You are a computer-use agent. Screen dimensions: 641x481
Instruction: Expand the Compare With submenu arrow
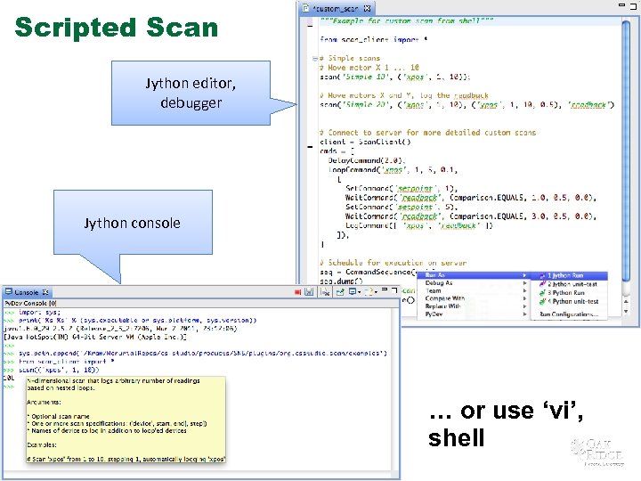(x=524, y=298)
